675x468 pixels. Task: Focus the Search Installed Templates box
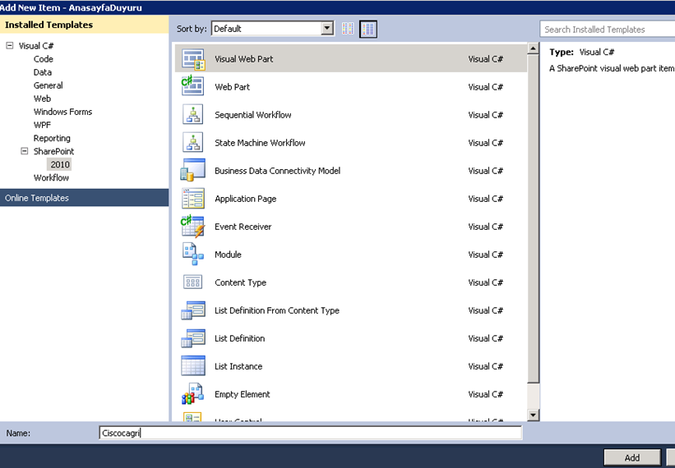coord(608,30)
